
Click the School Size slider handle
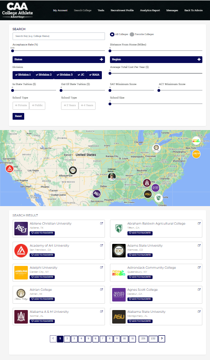pyautogui.click(x=110, y=104)
